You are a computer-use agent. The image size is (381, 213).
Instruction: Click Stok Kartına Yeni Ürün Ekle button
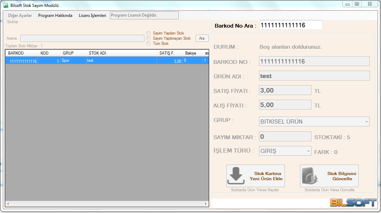coord(255,176)
